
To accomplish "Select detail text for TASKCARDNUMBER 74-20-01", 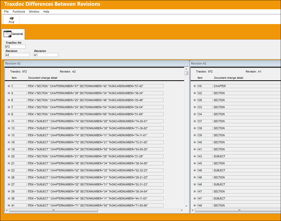I will [x=95, y=121].
